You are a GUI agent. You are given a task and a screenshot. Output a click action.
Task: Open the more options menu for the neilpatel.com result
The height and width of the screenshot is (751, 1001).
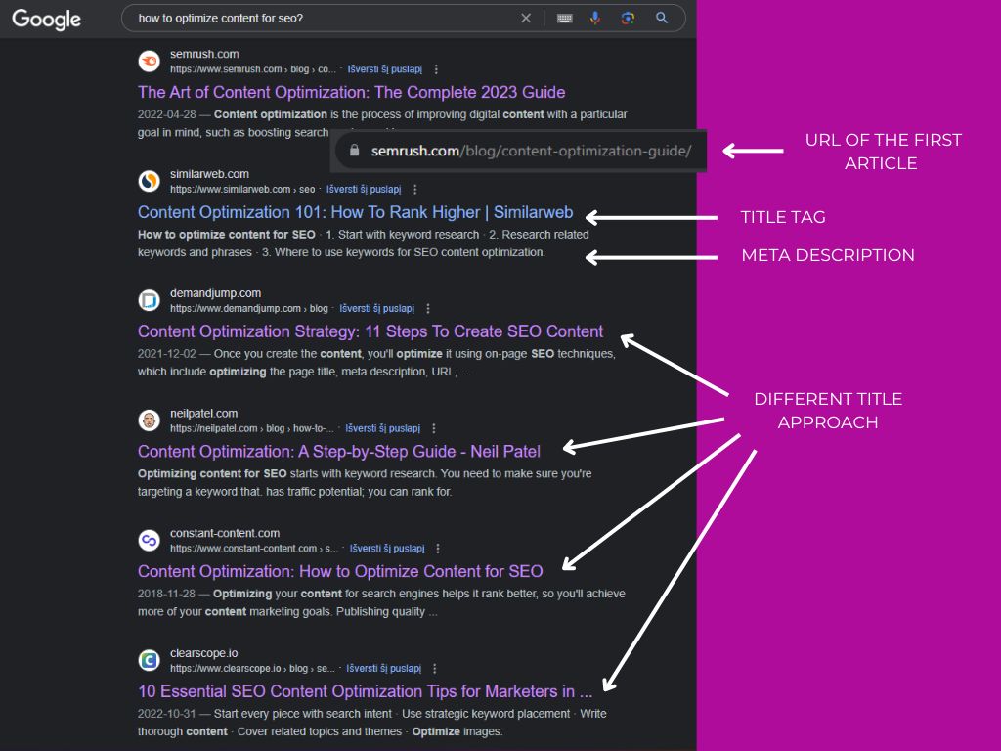[x=434, y=428]
